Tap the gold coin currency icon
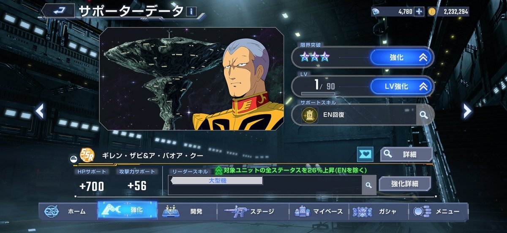This screenshot has width=507, height=233. tap(431, 12)
